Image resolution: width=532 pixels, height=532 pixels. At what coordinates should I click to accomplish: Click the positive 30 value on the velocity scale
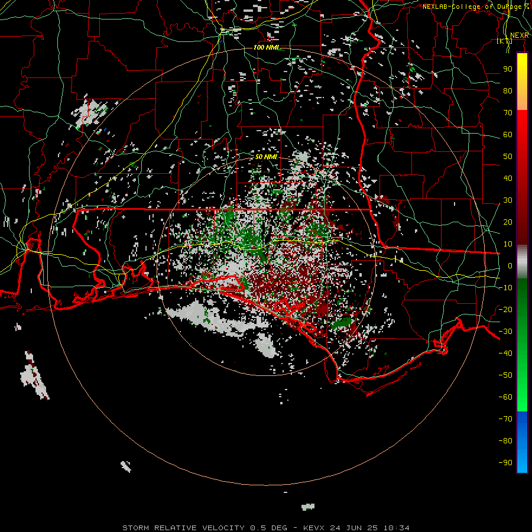508,200
